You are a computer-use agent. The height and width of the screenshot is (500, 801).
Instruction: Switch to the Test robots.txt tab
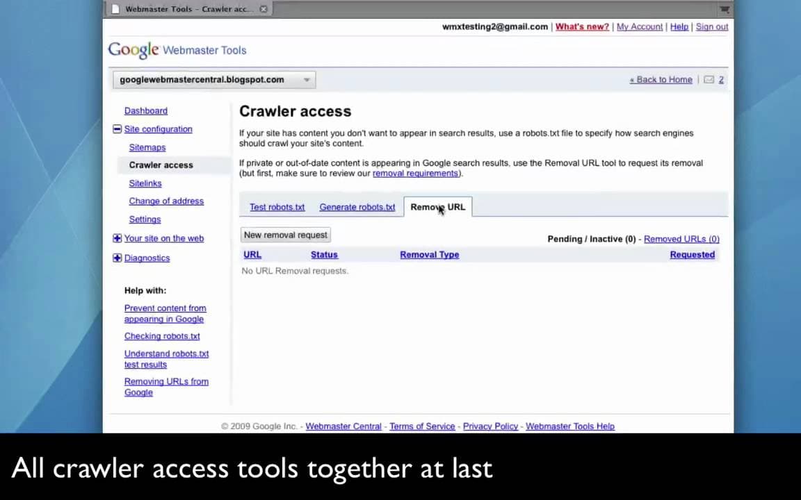tap(277, 207)
